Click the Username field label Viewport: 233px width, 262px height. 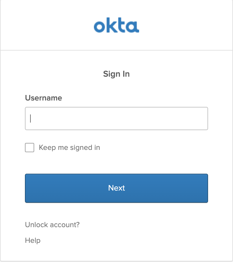tap(43, 98)
